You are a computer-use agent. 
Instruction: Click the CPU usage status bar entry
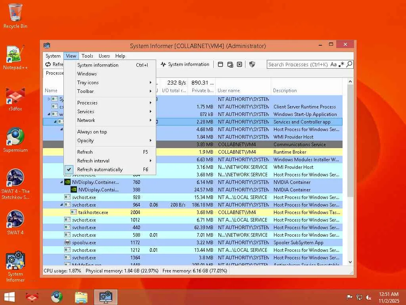click(62, 271)
